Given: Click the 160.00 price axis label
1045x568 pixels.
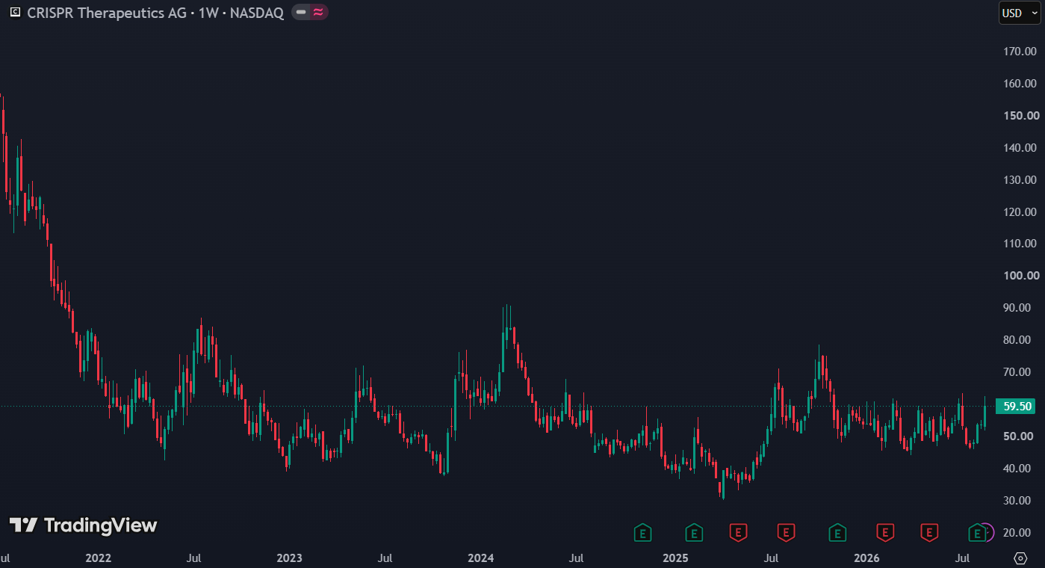Looking at the screenshot, I should coord(1021,84).
